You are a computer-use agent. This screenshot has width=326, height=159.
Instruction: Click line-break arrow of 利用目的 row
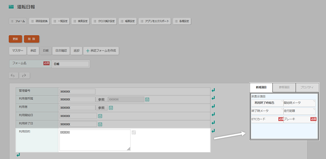click(213, 131)
